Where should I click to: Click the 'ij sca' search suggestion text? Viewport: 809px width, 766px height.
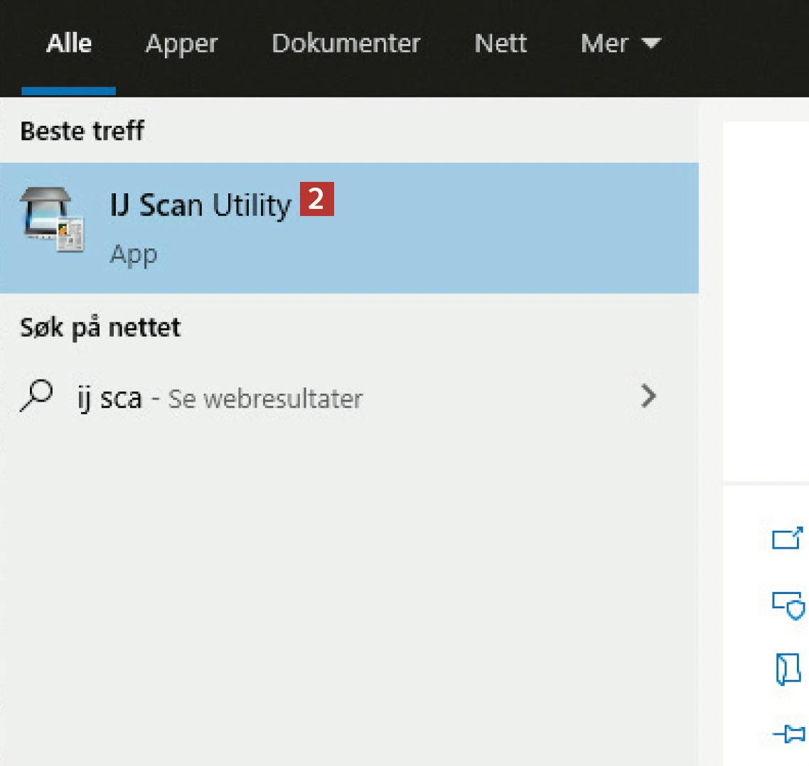[x=109, y=398]
